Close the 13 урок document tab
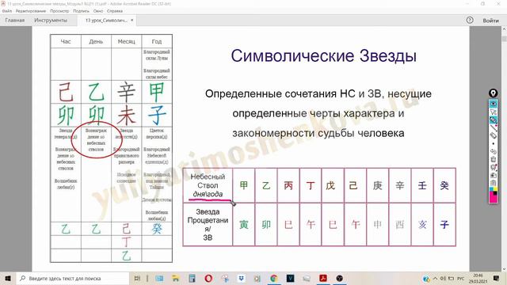This screenshot has height=285, width=507. 132,20
